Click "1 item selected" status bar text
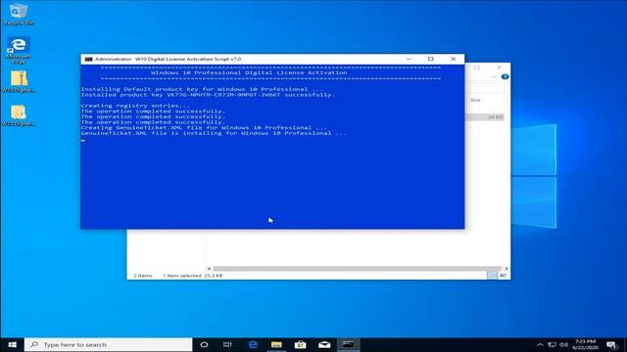The height and width of the screenshot is (352, 627). 181,276
